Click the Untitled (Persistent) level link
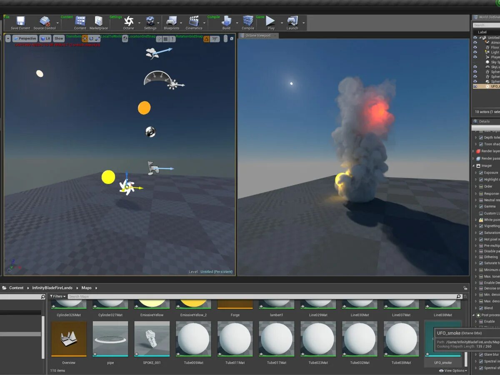 217,272
